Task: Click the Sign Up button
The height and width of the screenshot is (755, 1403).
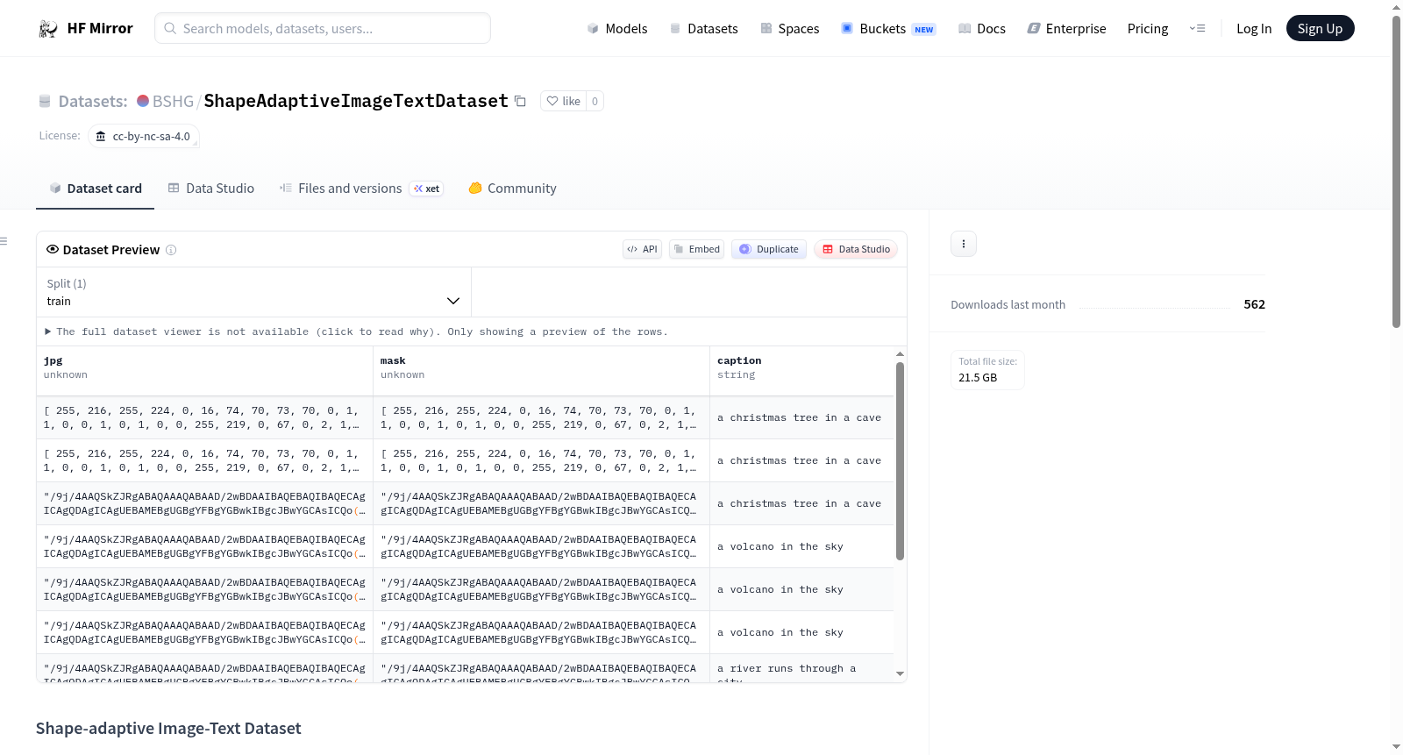Action: [1320, 29]
